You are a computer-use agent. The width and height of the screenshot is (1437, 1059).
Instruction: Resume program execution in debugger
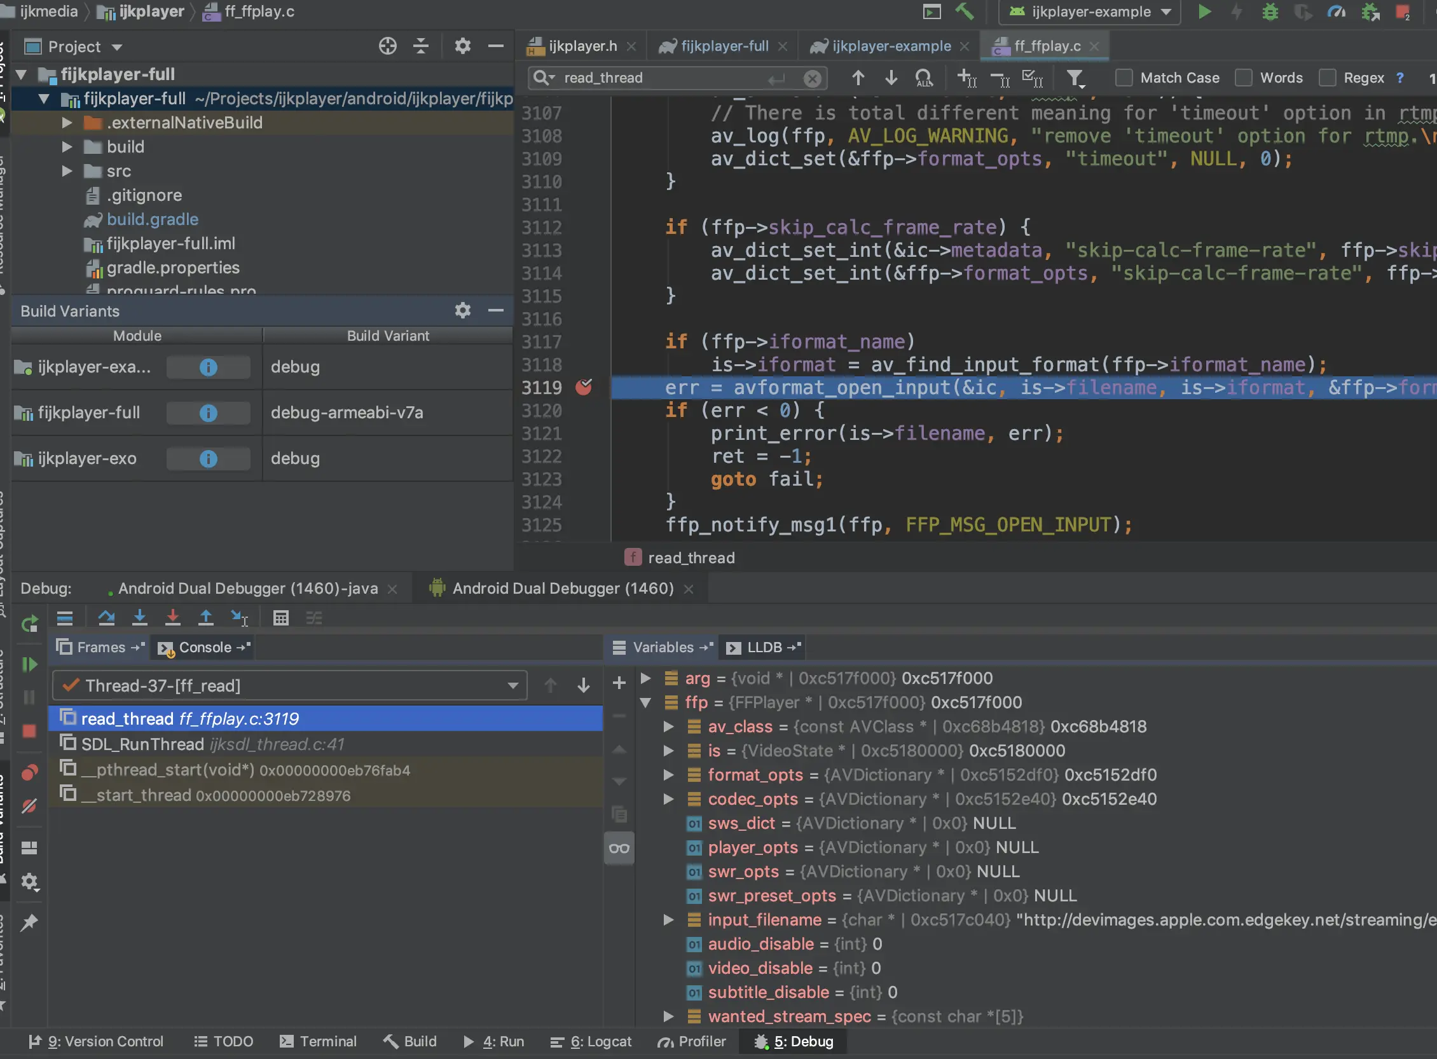[x=29, y=664]
